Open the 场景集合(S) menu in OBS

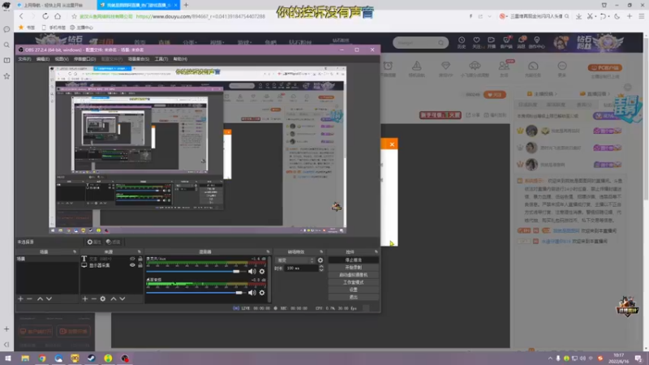(x=139, y=59)
